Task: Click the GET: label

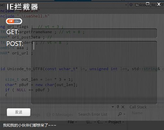Action: tap(12, 32)
